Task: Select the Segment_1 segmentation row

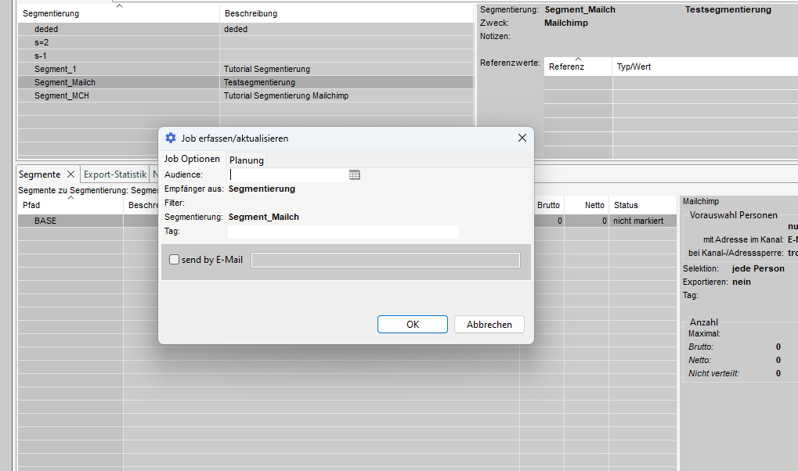Action: tap(56, 69)
